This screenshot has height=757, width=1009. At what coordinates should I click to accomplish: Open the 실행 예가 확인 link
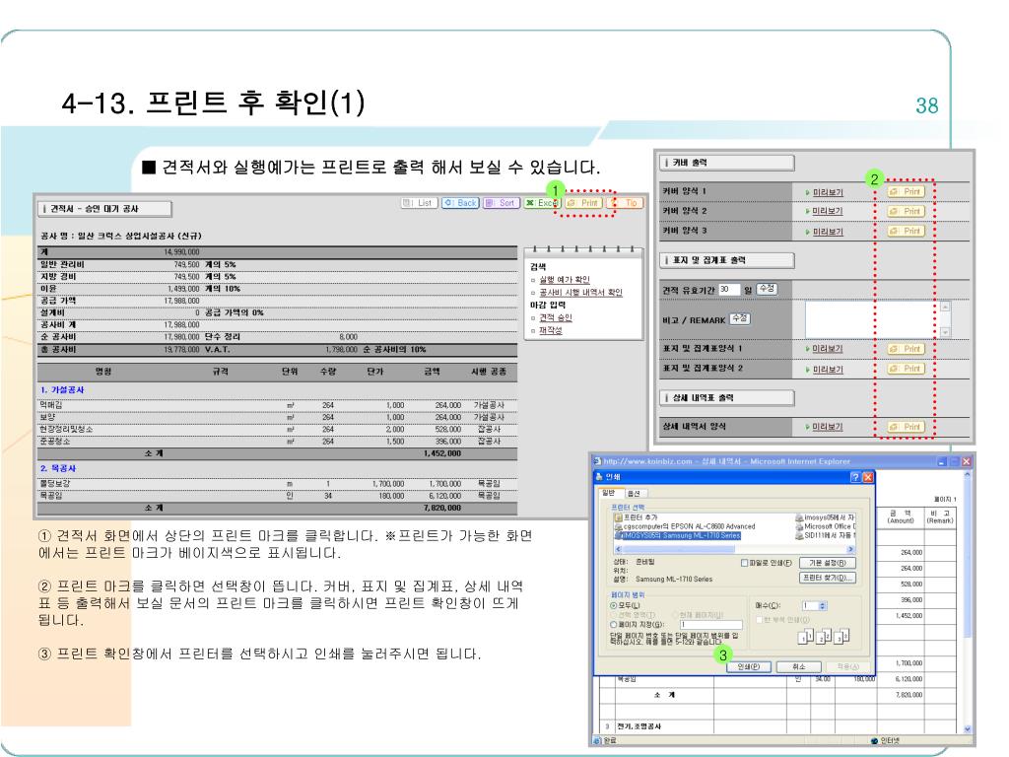click(x=565, y=279)
